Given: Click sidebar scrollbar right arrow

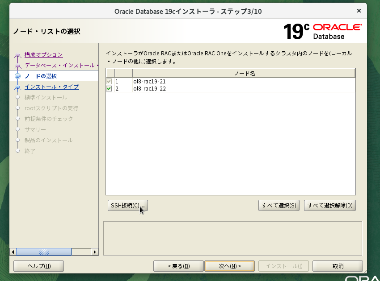Looking at the screenshot, I should tap(94, 252).
